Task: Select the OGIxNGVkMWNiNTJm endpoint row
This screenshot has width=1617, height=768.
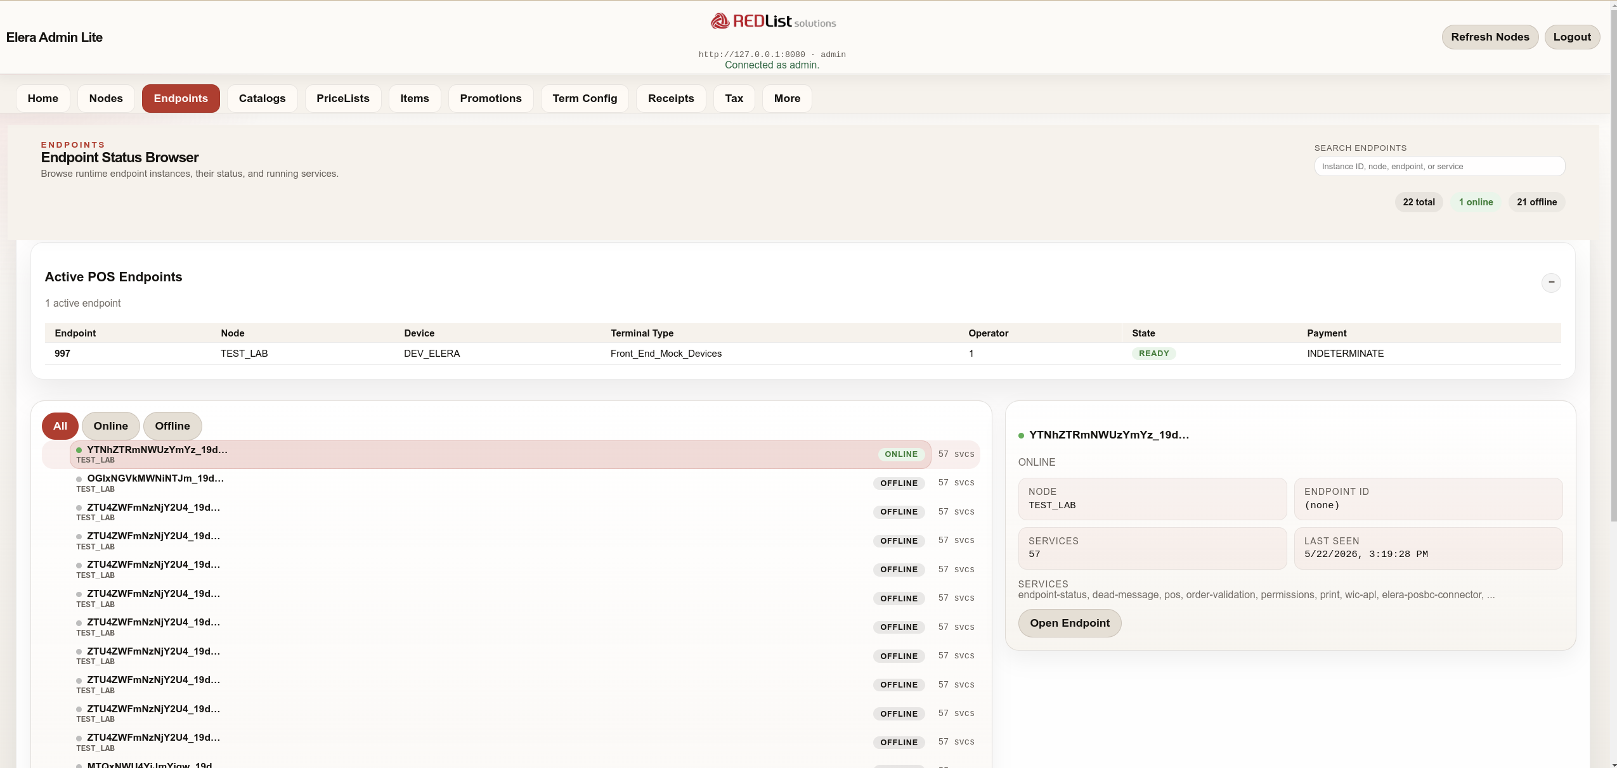Action: click(x=500, y=483)
